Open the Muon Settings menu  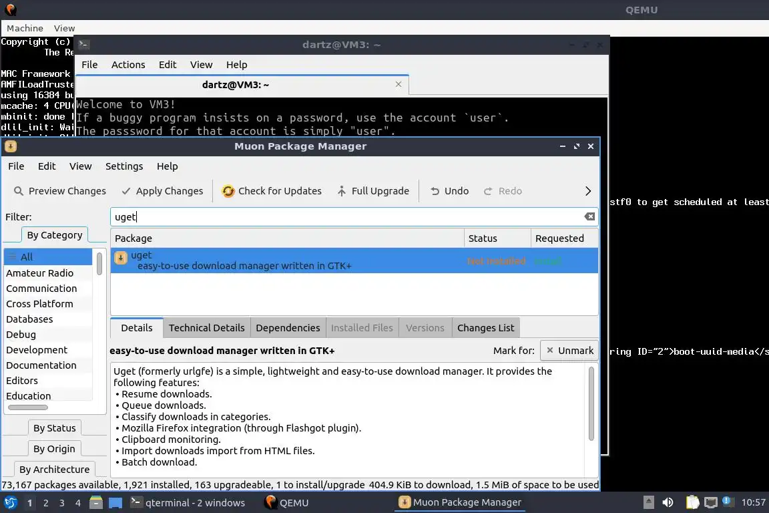coord(124,166)
